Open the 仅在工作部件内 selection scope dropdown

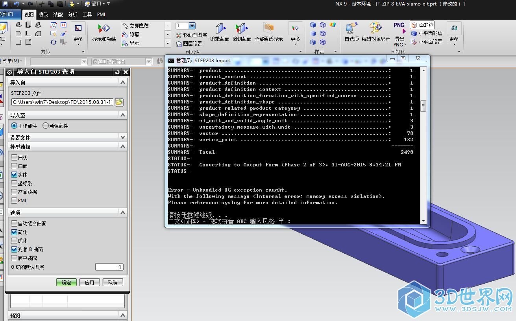[148, 61]
